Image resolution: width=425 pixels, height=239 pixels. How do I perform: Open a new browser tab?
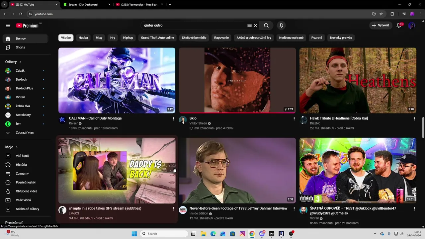[x=170, y=5]
